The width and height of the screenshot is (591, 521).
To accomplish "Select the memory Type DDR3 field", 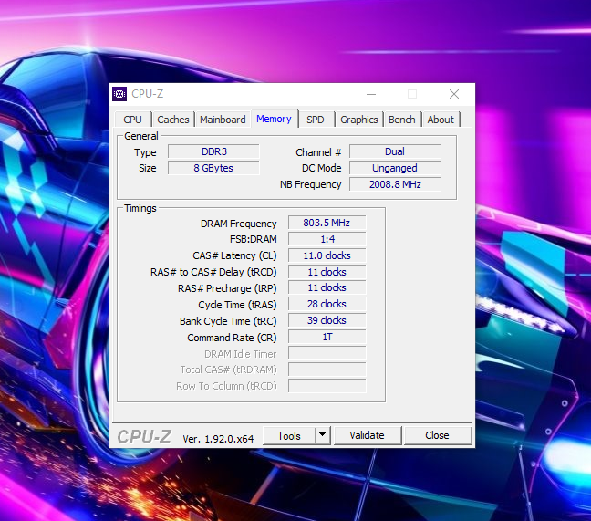I will pos(214,151).
